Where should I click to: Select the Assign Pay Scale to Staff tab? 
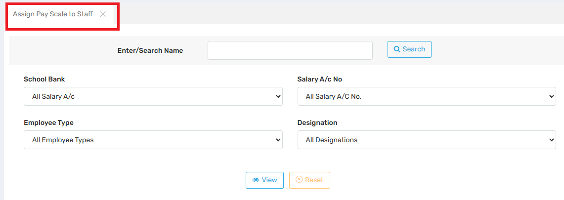coord(52,14)
